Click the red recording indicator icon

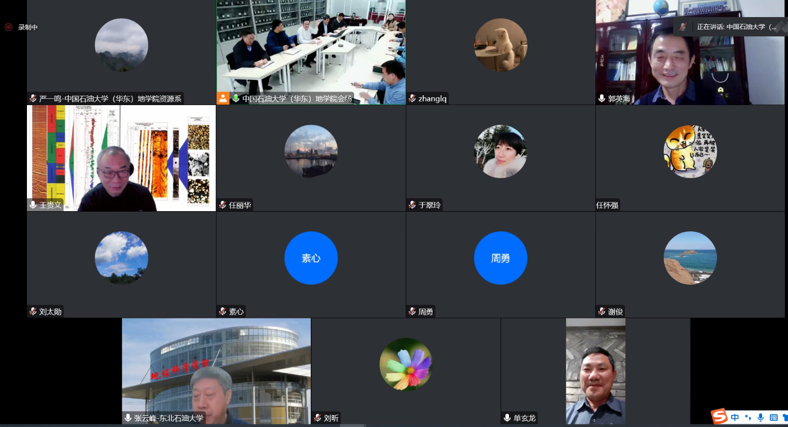click(8, 27)
